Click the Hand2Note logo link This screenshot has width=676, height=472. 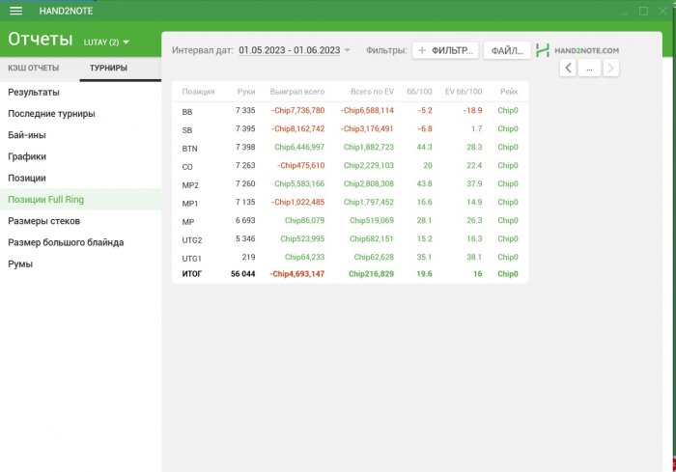pos(577,50)
